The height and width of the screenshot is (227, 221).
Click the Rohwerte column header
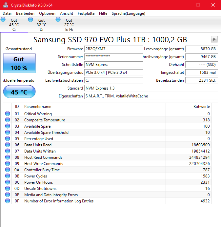pos(189,107)
